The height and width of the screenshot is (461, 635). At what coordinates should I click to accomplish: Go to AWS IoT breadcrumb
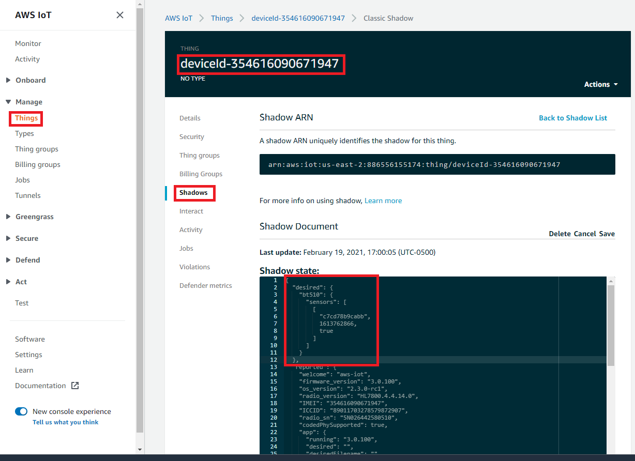[178, 18]
